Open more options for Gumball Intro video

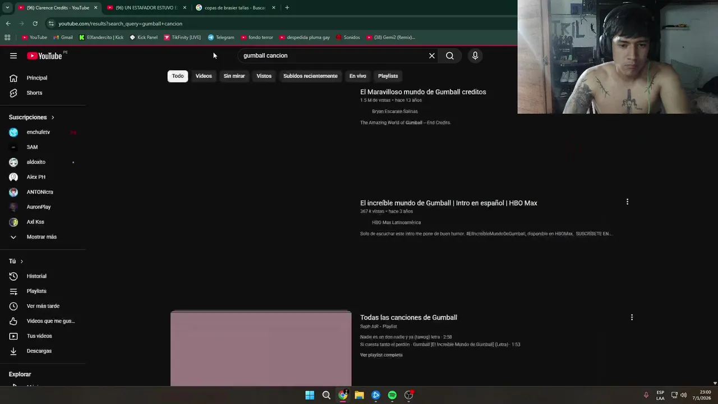point(627,202)
